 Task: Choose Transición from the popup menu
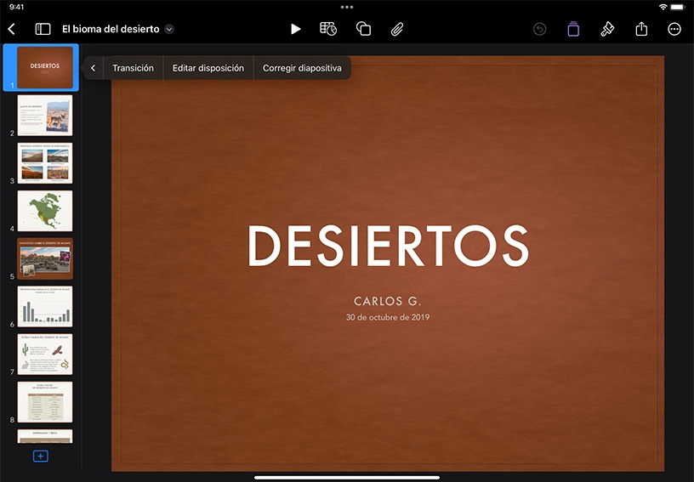coord(133,68)
